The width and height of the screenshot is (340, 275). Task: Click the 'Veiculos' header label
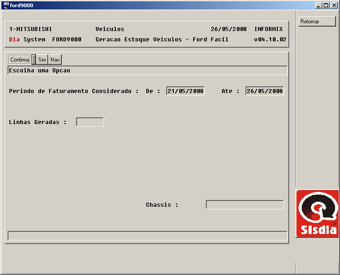click(x=110, y=29)
